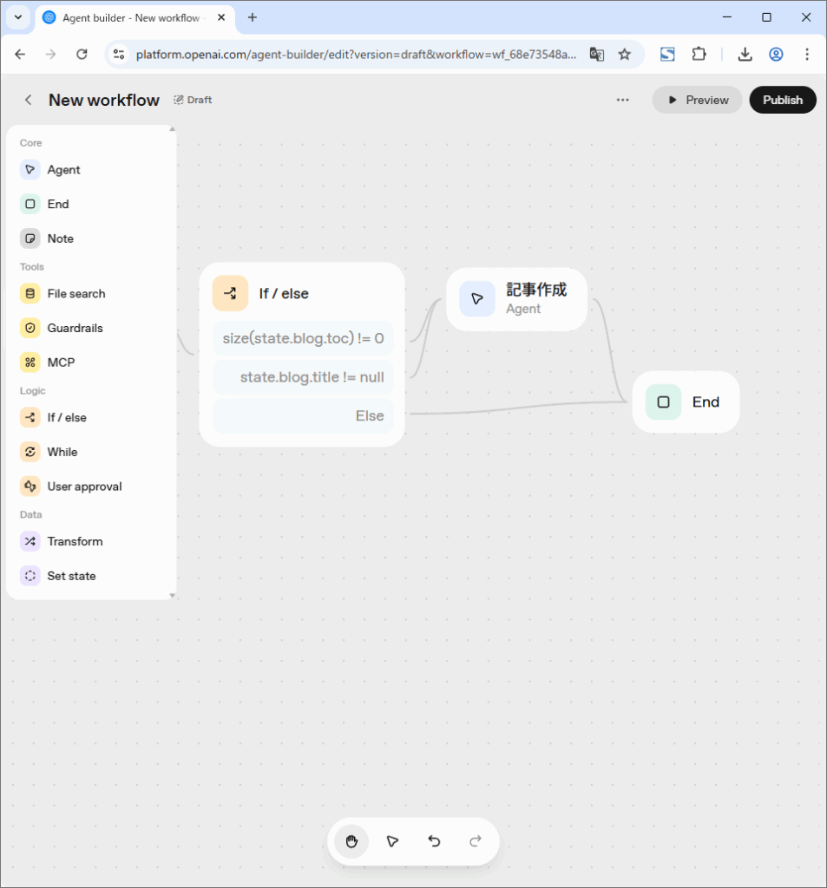Open the browser tab search chevron
The width and height of the screenshot is (827, 888).
[17, 17]
